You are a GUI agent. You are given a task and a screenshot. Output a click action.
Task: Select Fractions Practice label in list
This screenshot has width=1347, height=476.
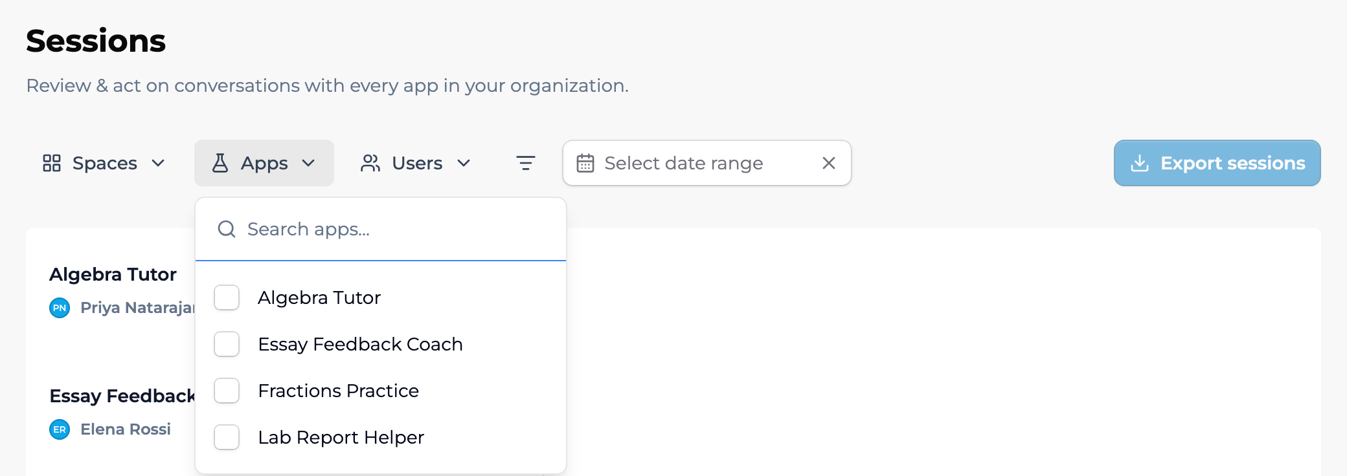[338, 391]
